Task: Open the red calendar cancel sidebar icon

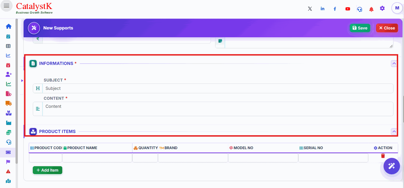Action: (x=8, y=65)
